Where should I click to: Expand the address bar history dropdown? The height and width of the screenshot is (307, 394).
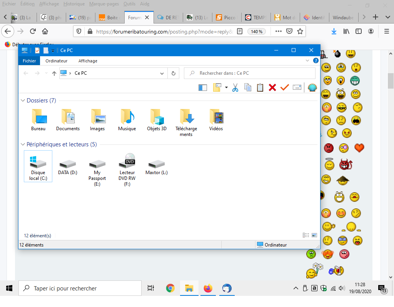pos(162,73)
